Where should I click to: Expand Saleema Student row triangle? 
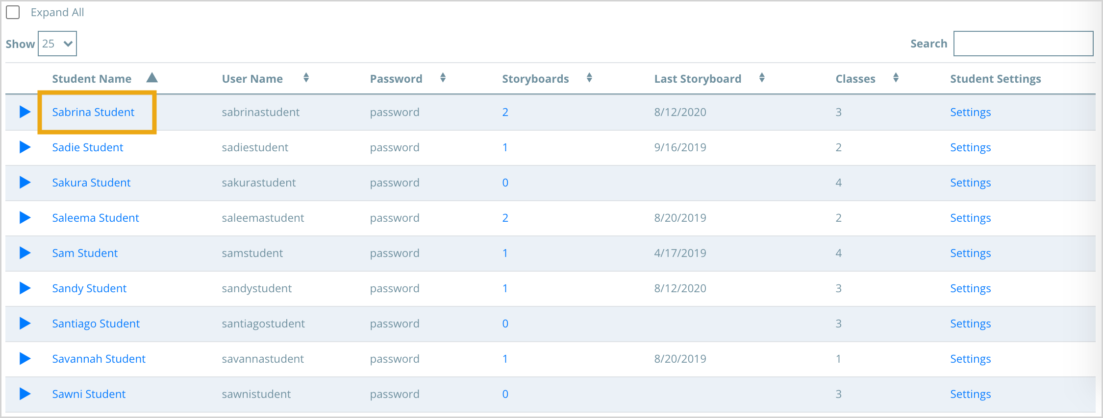(x=25, y=218)
